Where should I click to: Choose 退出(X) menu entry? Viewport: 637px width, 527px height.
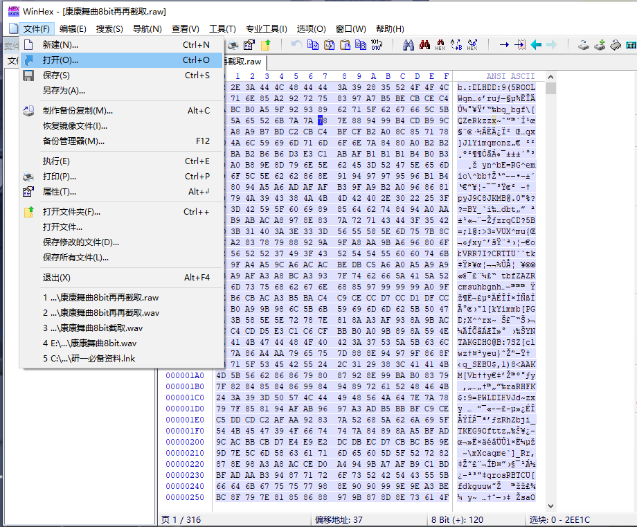(x=121, y=278)
